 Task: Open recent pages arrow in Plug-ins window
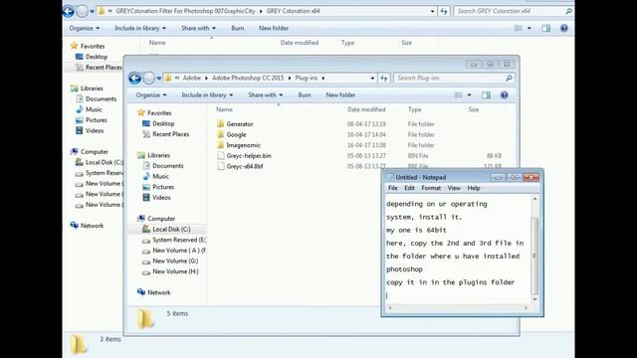pos(159,78)
